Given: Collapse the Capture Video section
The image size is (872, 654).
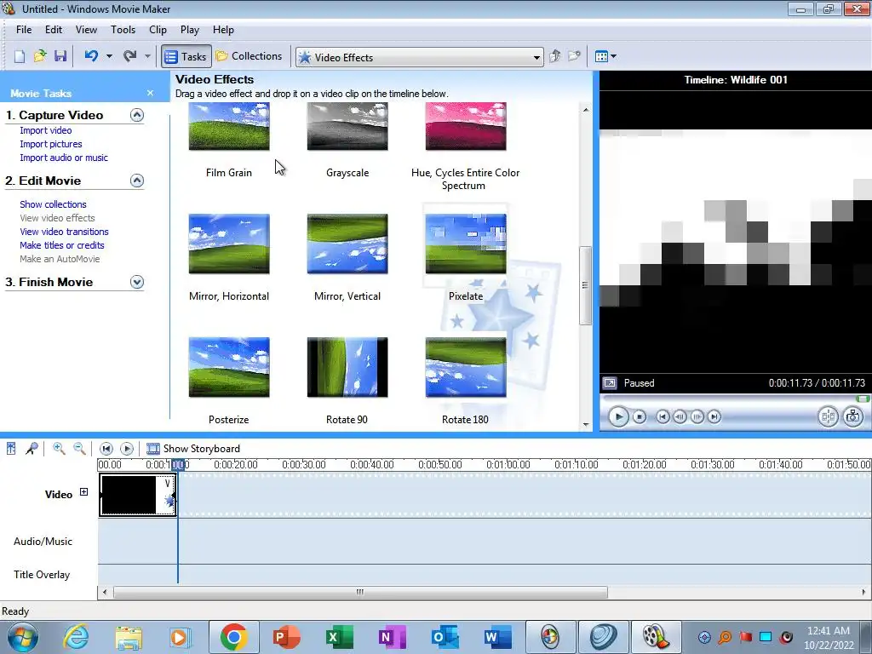Looking at the screenshot, I should point(137,115).
